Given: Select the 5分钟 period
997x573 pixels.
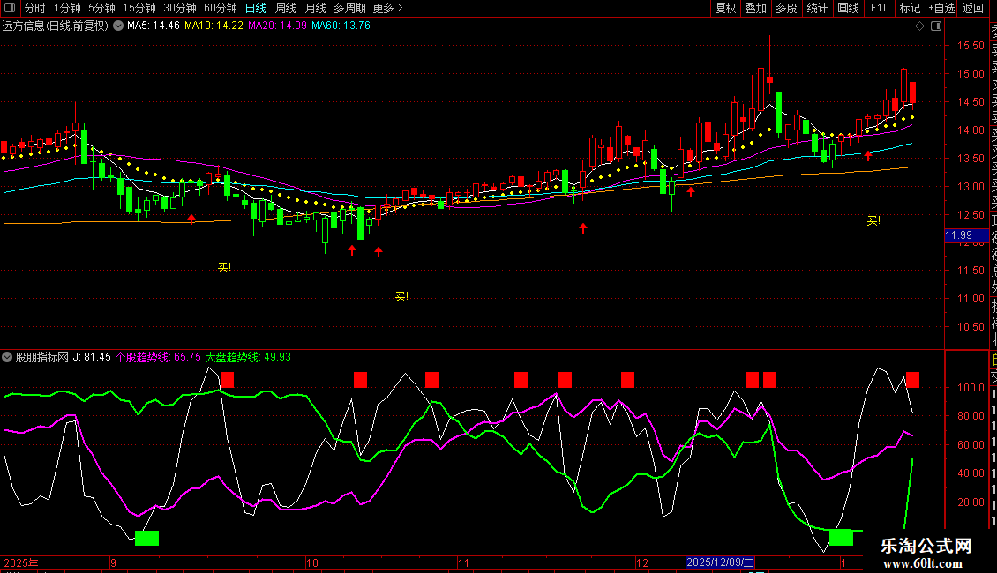Looking at the screenshot, I should 101,8.
